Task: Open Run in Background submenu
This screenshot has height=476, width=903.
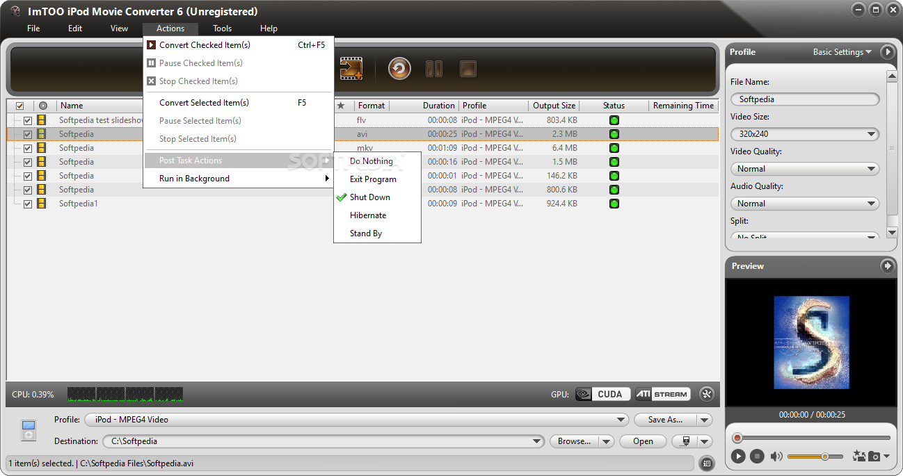Action: point(238,179)
